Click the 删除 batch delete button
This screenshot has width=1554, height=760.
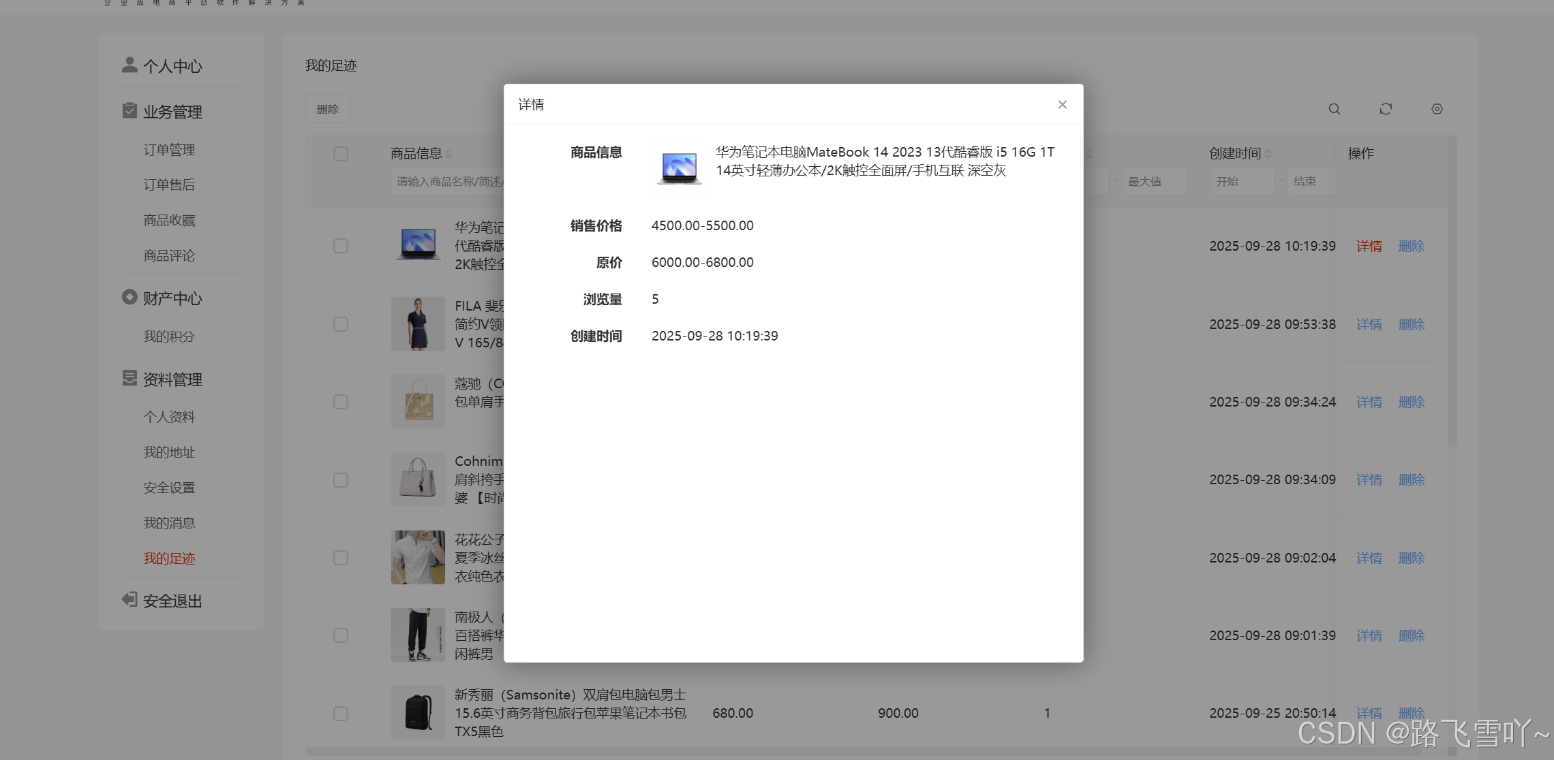tap(327, 109)
